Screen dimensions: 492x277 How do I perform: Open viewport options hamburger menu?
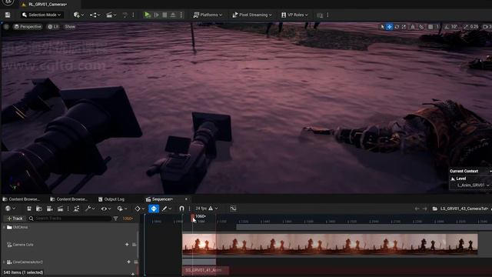tap(6, 27)
